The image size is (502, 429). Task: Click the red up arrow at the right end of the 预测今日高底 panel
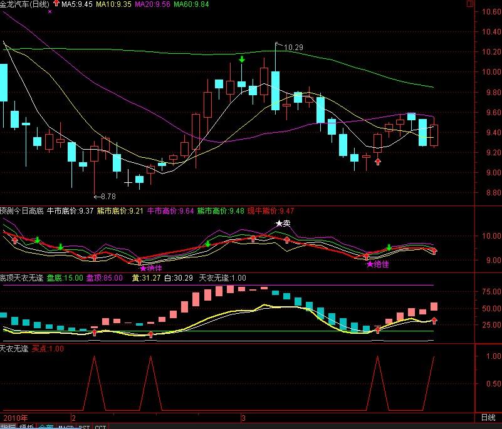434,251
